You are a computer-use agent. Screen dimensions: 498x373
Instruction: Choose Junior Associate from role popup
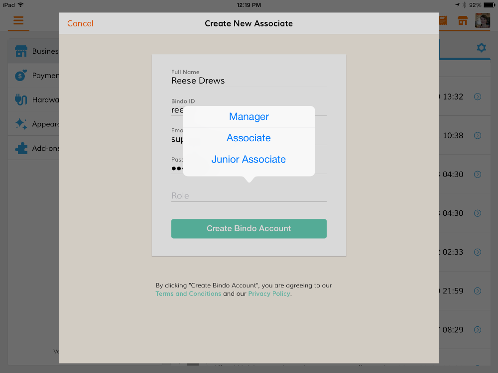point(249,159)
